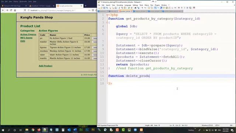Open the DVD category link
236x133 pixels.
pyautogui.click(x=23, y=41)
